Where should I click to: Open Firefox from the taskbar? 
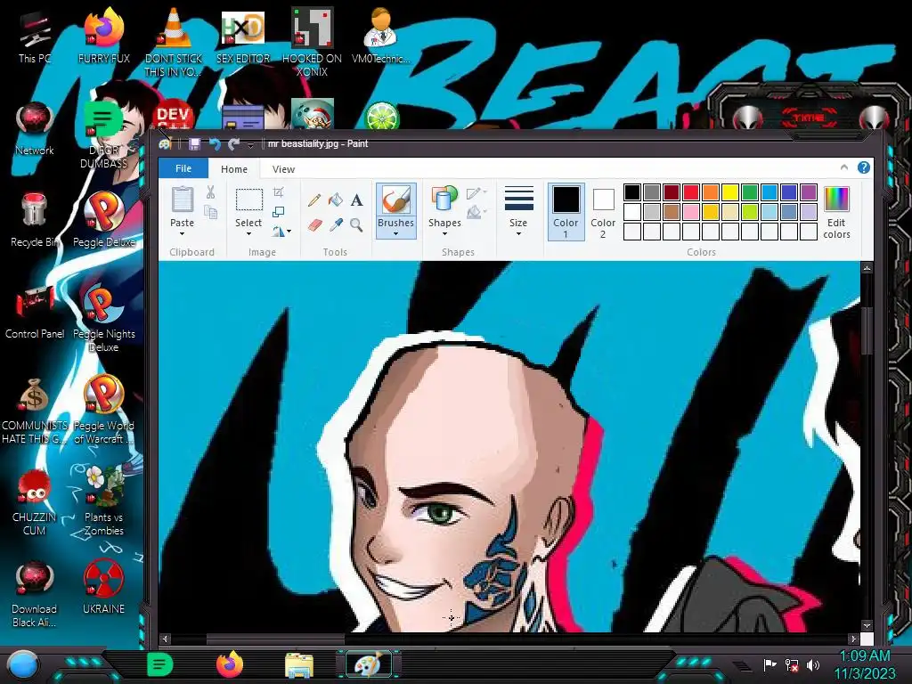click(x=230, y=664)
